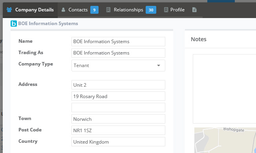Click the 'Country' field label
The width and height of the screenshot is (256, 153).
coord(28,141)
